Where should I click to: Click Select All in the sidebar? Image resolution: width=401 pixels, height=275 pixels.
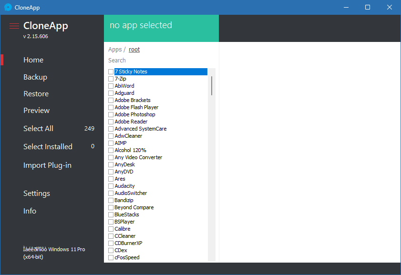(38, 129)
